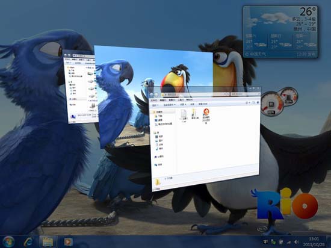Click the first day forecast in weather gadget
The image size is (331, 248).
pos(256,42)
